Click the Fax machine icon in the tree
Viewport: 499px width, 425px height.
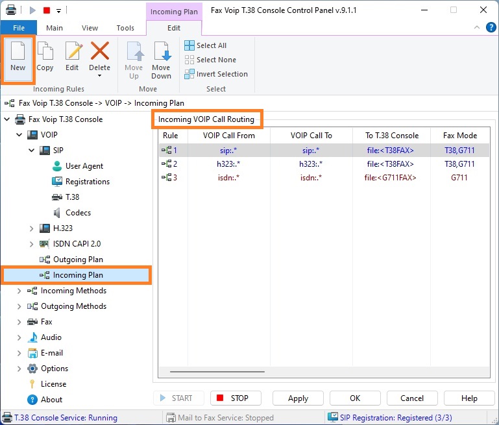(32, 322)
